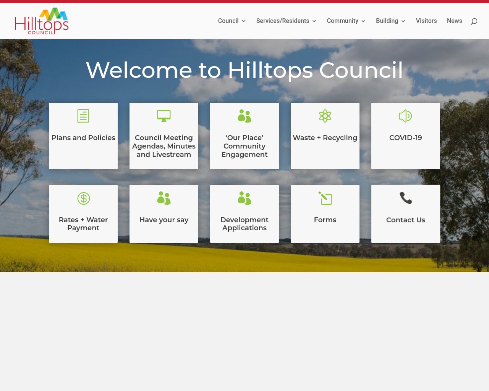Open 'Our Place' Community Engagement link
This screenshot has height=391, width=489.
244,146
